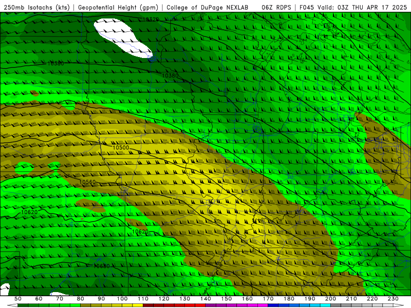Viewport: 411px width, 308px height.
Task: Click the colorbar value 50
Action: point(18,299)
